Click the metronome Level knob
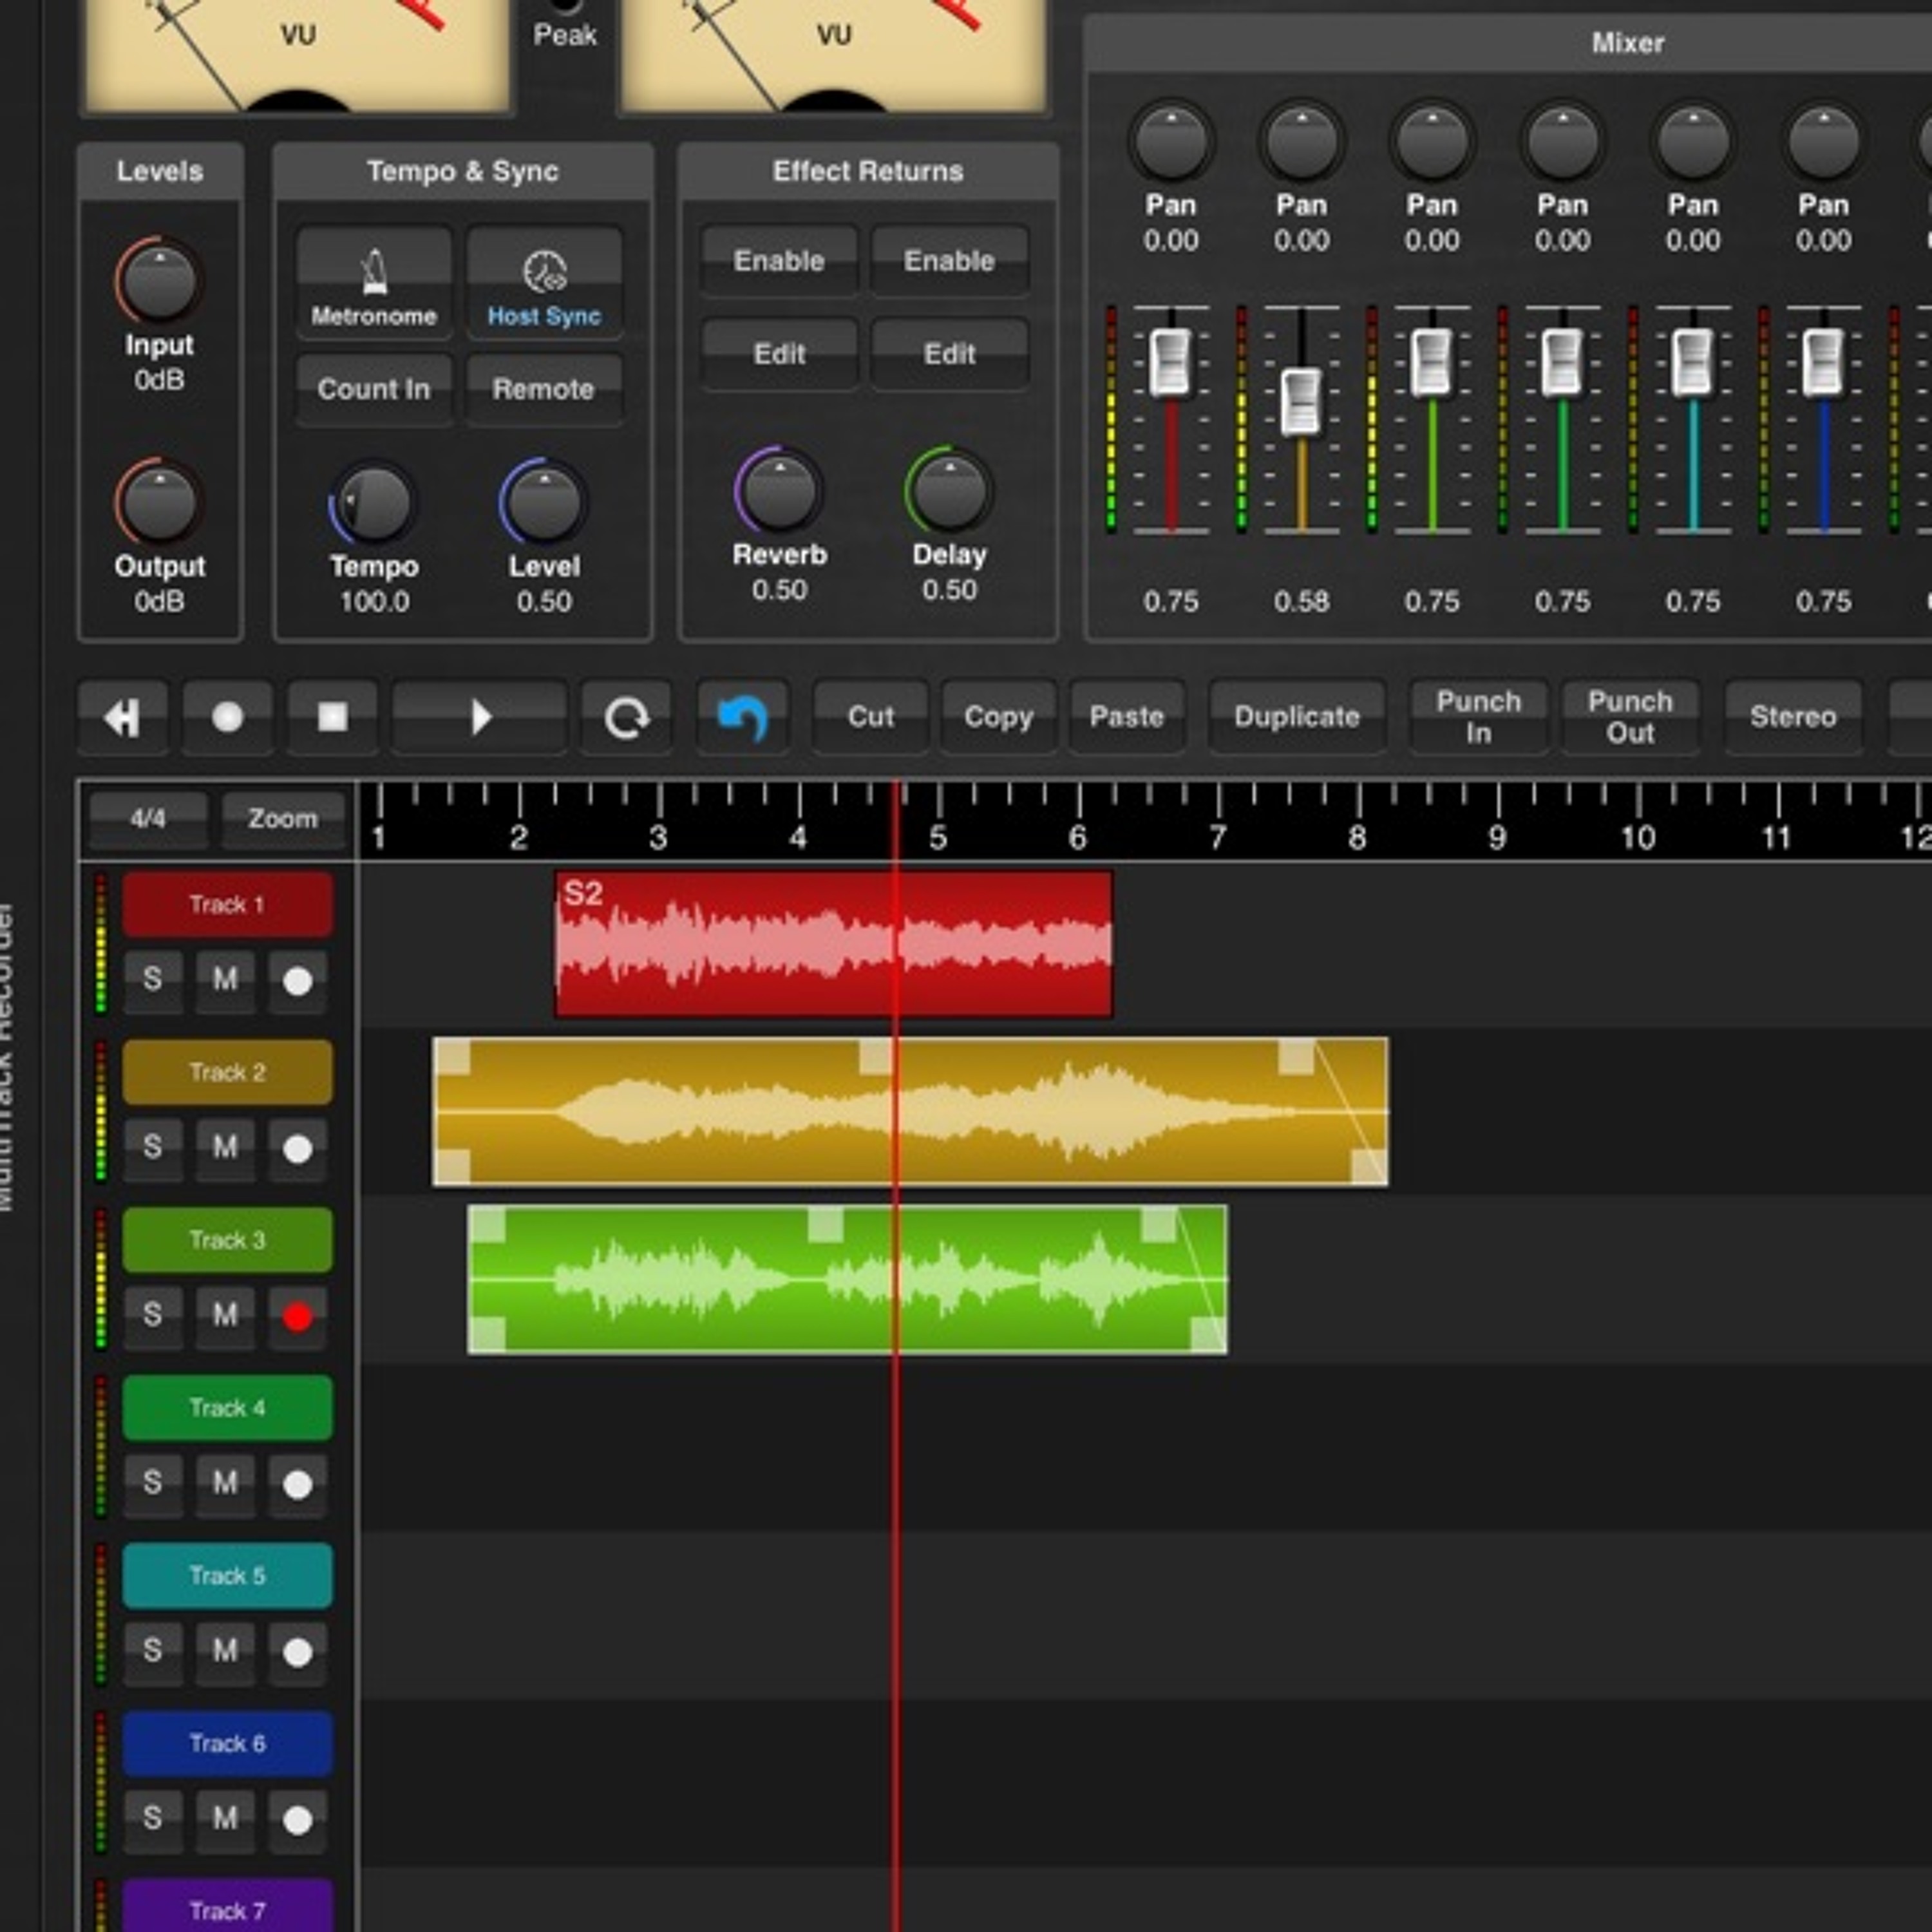The image size is (1932, 1932). pyautogui.click(x=544, y=502)
